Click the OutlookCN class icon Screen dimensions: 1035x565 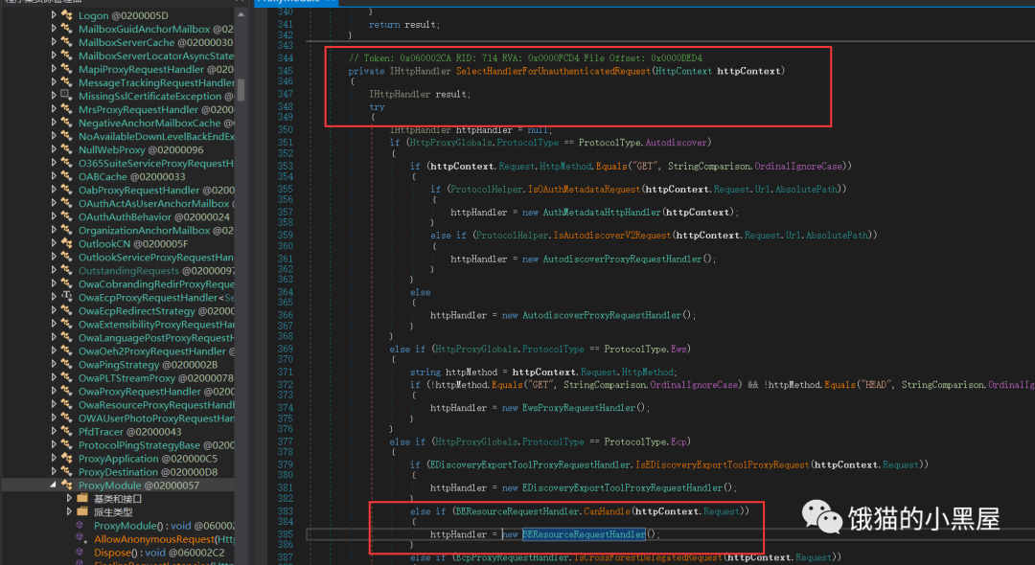point(66,244)
